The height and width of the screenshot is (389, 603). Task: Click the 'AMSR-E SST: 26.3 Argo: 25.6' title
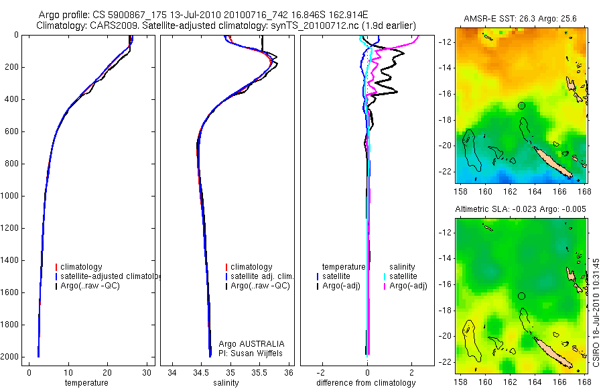click(x=520, y=19)
